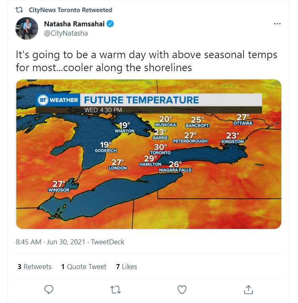Viewport: 298px width, 303px height.
Task: Open the tweet timestamp 8:45 AM Jun 30, 2021
Action: click(x=51, y=242)
